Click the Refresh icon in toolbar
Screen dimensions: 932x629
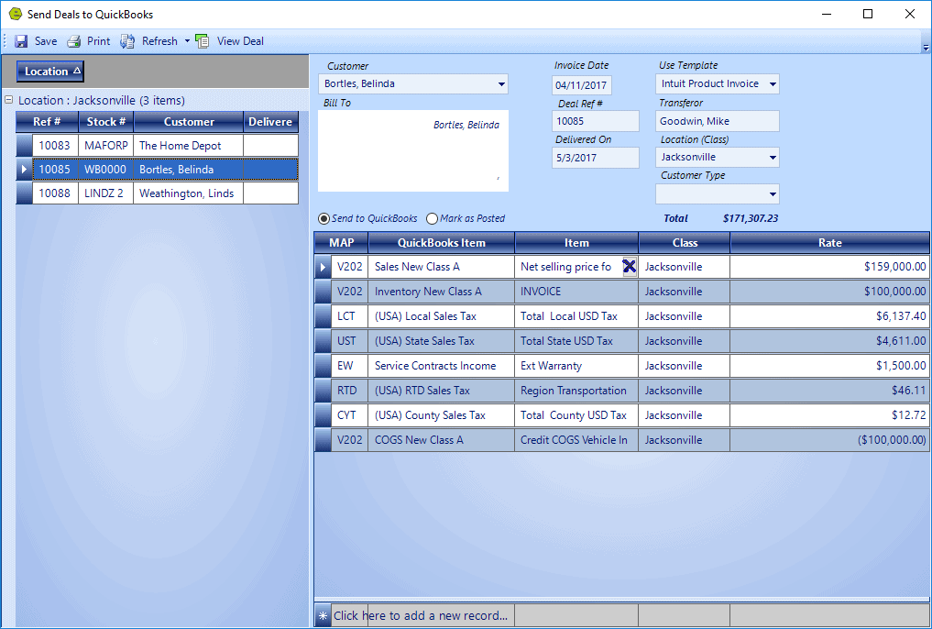127,41
